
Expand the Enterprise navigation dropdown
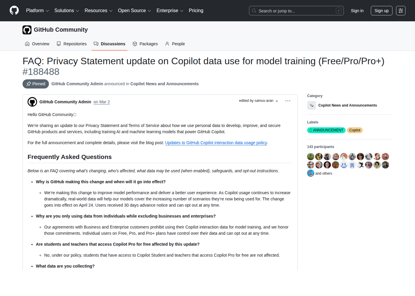[x=170, y=10]
